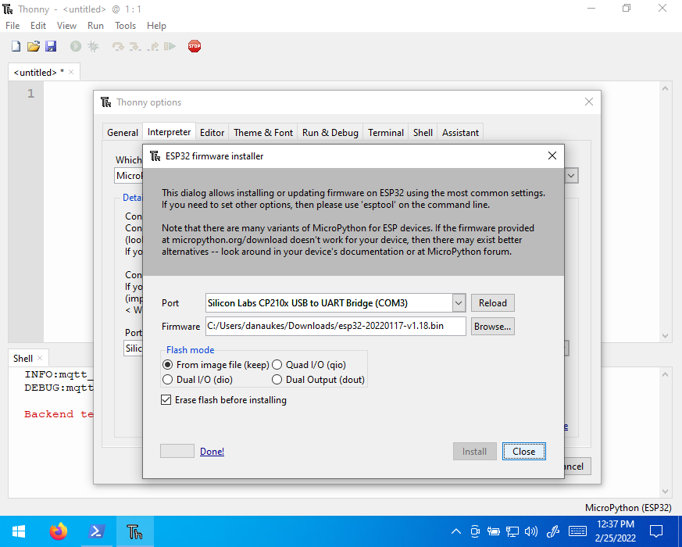Click the Thonny taskbar icon

click(134, 531)
